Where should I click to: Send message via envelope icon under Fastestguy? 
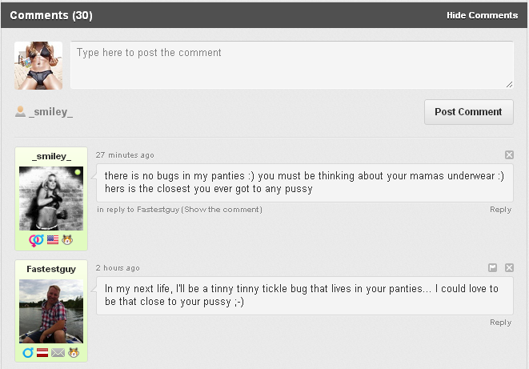pos(58,353)
